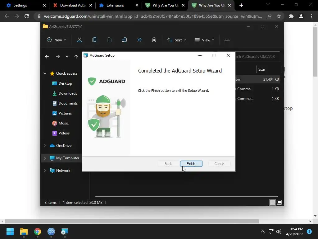Click the Rename icon in File Explorer toolbar
The height and width of the screenshot is (239, 318).
[x=124, y=40]
